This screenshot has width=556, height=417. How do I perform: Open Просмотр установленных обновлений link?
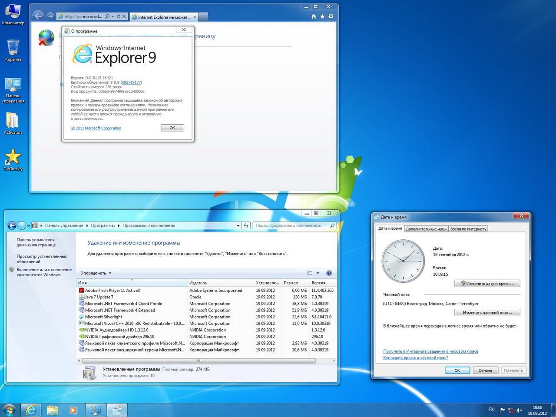42,259
